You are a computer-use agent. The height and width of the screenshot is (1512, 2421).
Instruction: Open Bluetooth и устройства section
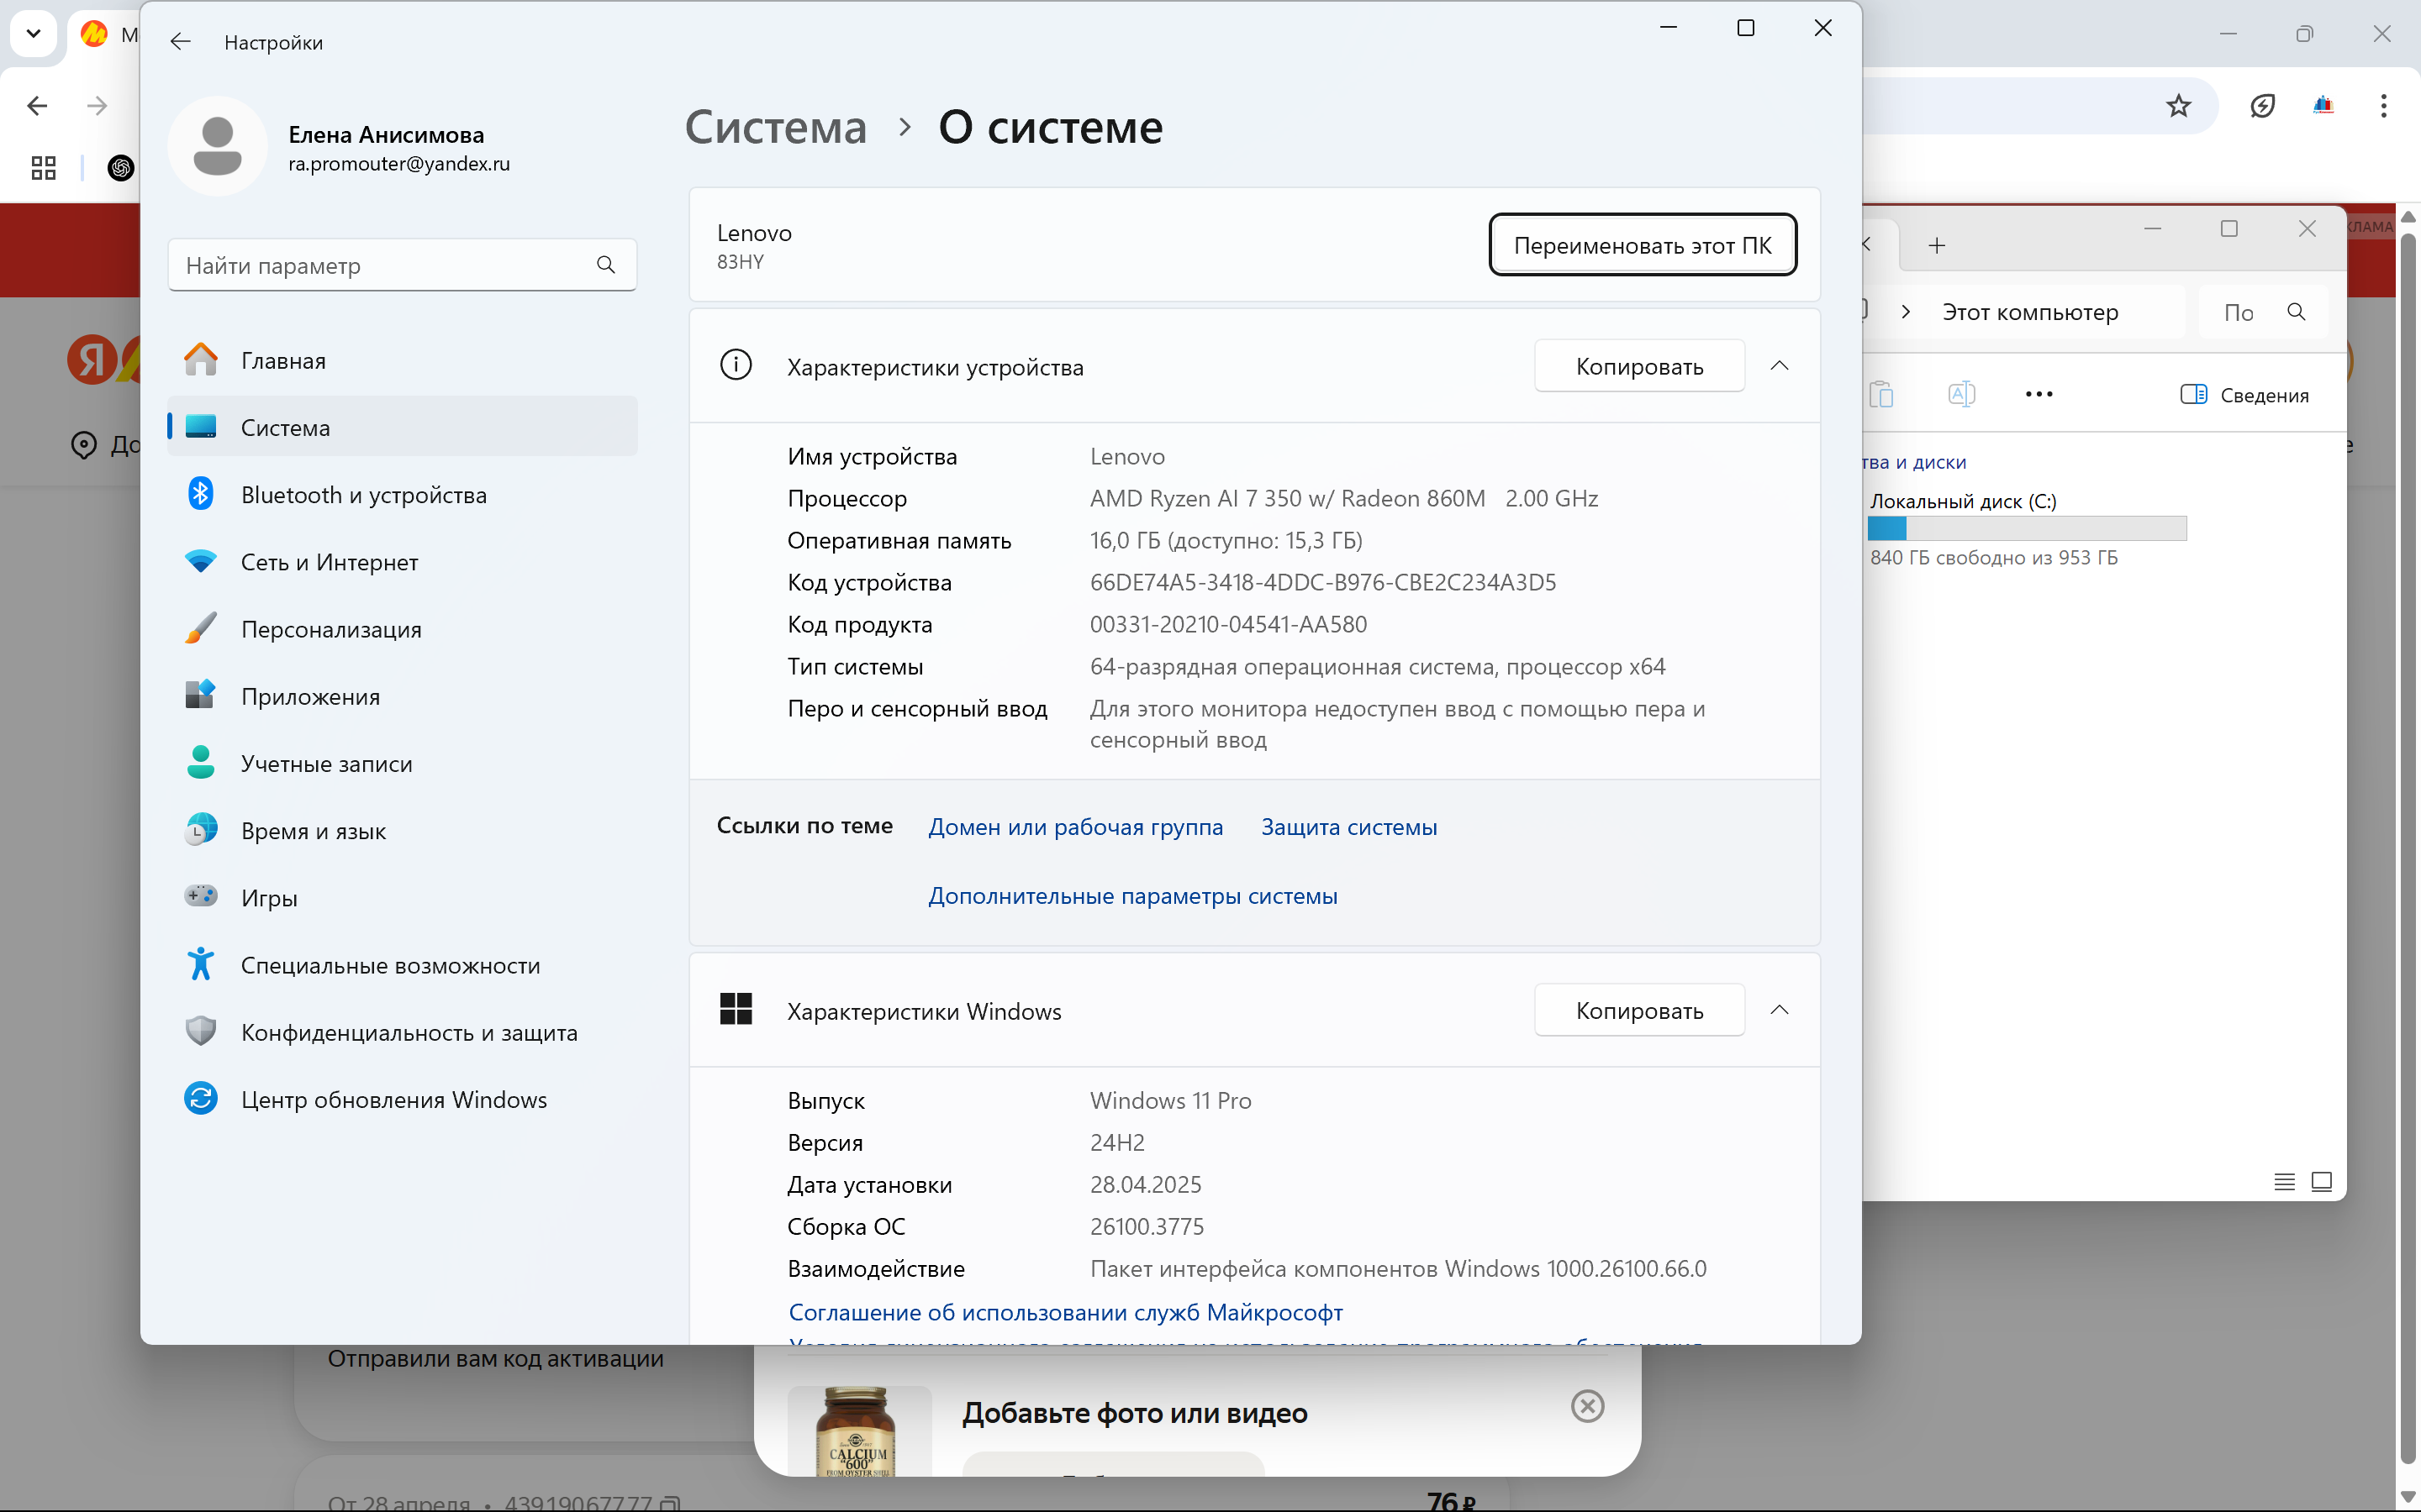[x=363, y=495]
